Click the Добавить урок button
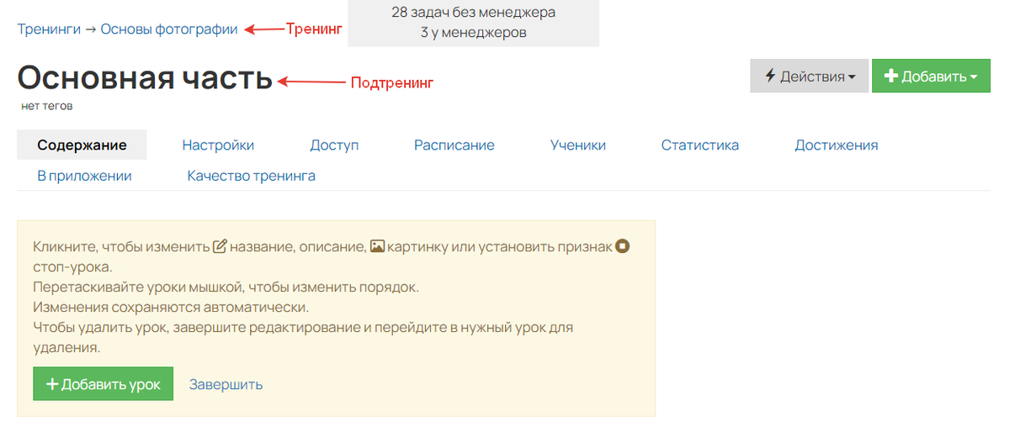Viewport: 1010px width, 432px height. coord(104,383)
